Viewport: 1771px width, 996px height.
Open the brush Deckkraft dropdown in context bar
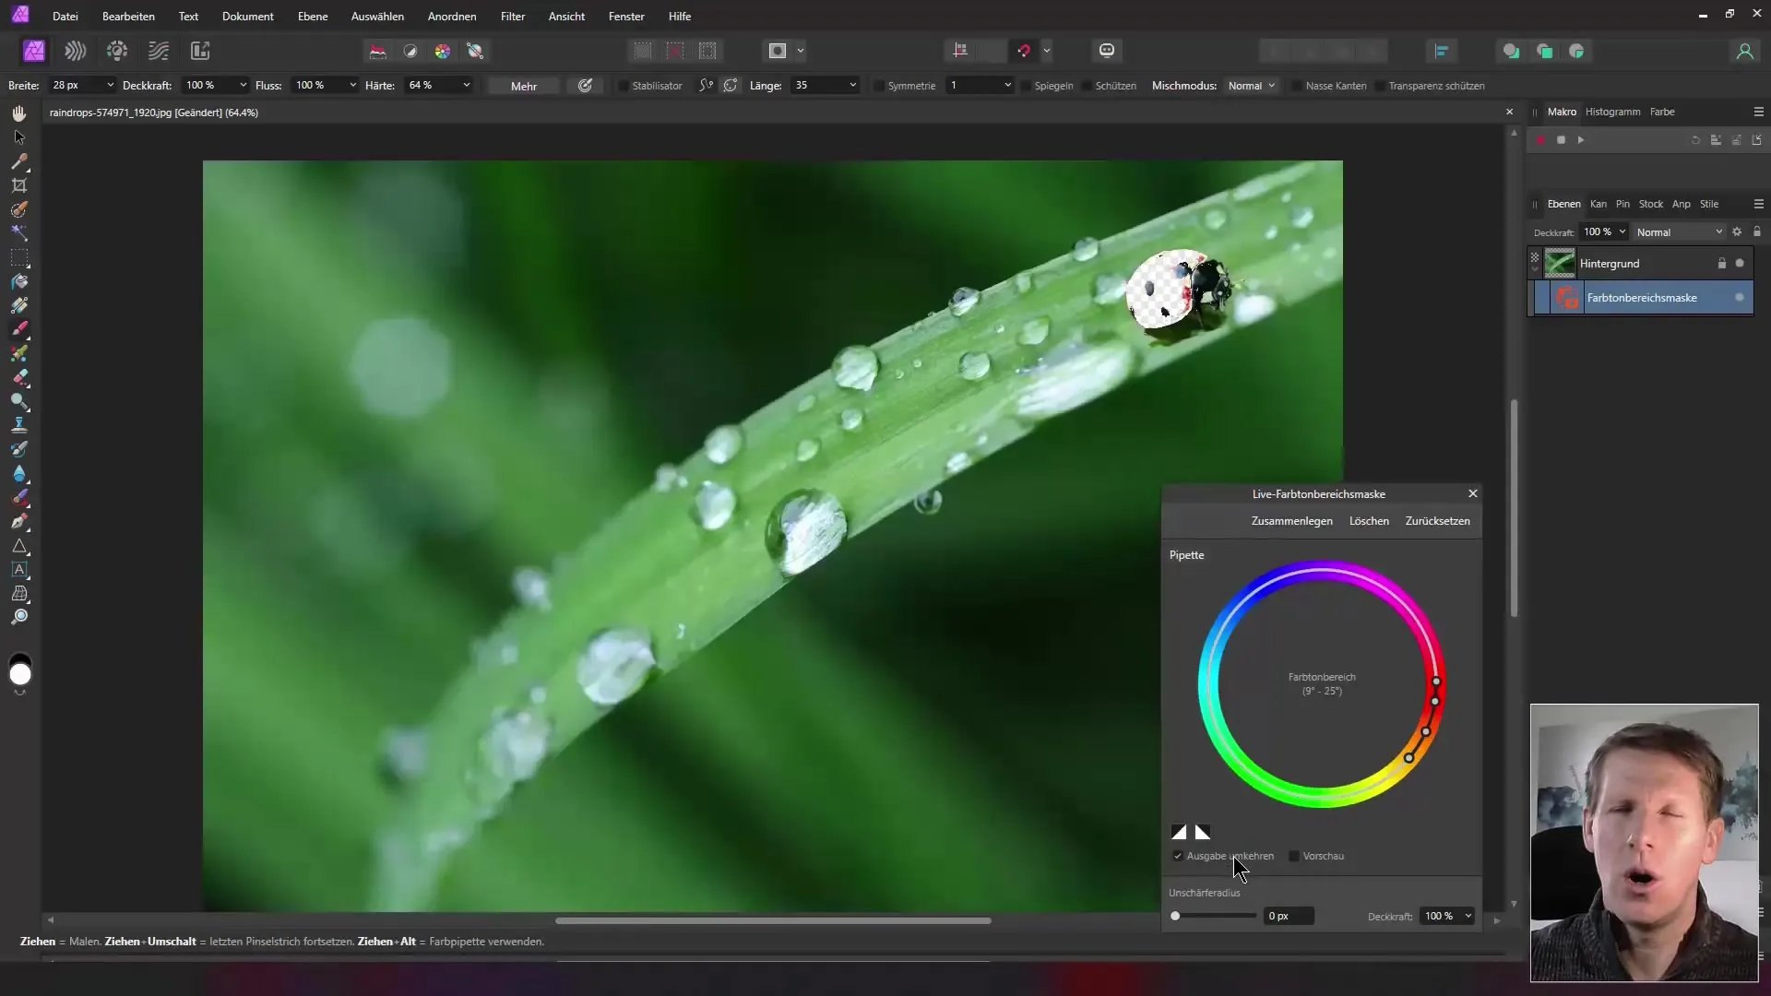[x=243, y=85]
